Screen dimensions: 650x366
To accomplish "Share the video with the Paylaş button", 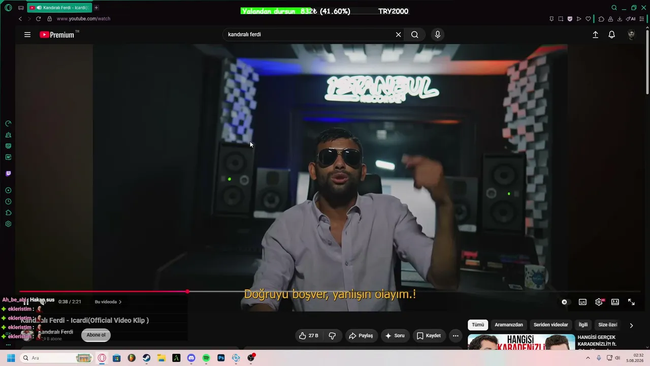I will click(361, 335).
